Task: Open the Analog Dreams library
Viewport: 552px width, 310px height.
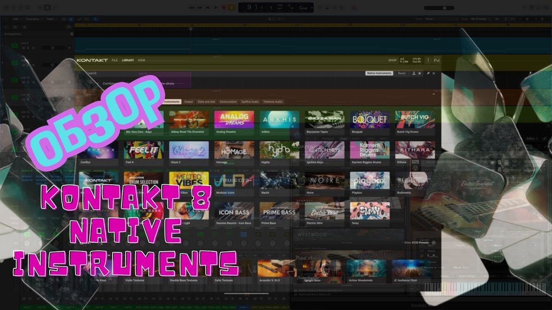Action: click(x=234, y=122)
